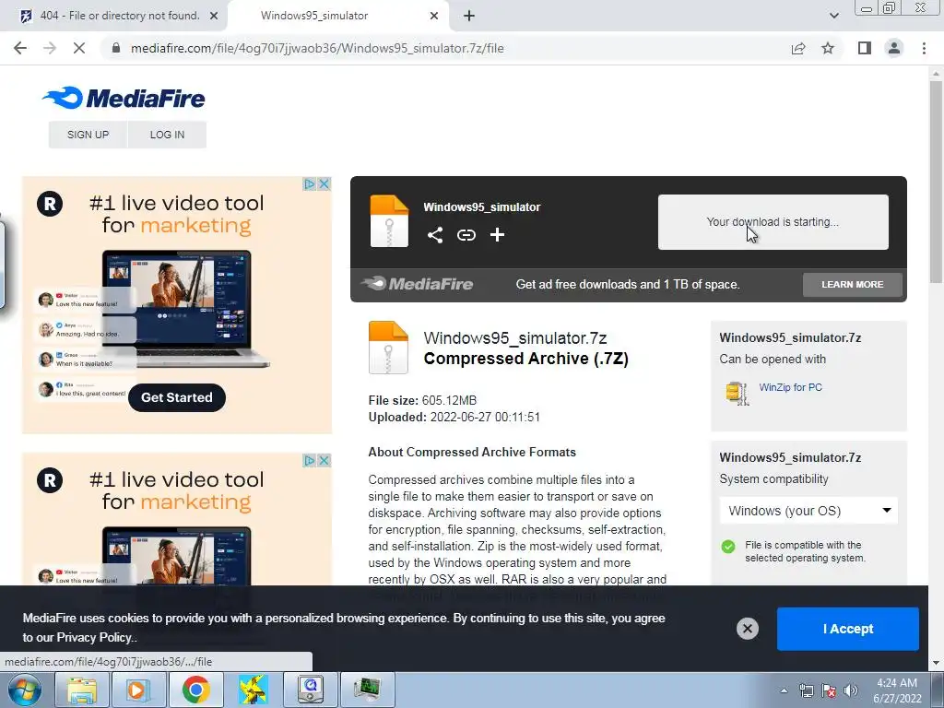The height and width of the screenshot is (708, 944).
Task: Click the scrollbar down arrow
Action: click(x=936, y=664)
